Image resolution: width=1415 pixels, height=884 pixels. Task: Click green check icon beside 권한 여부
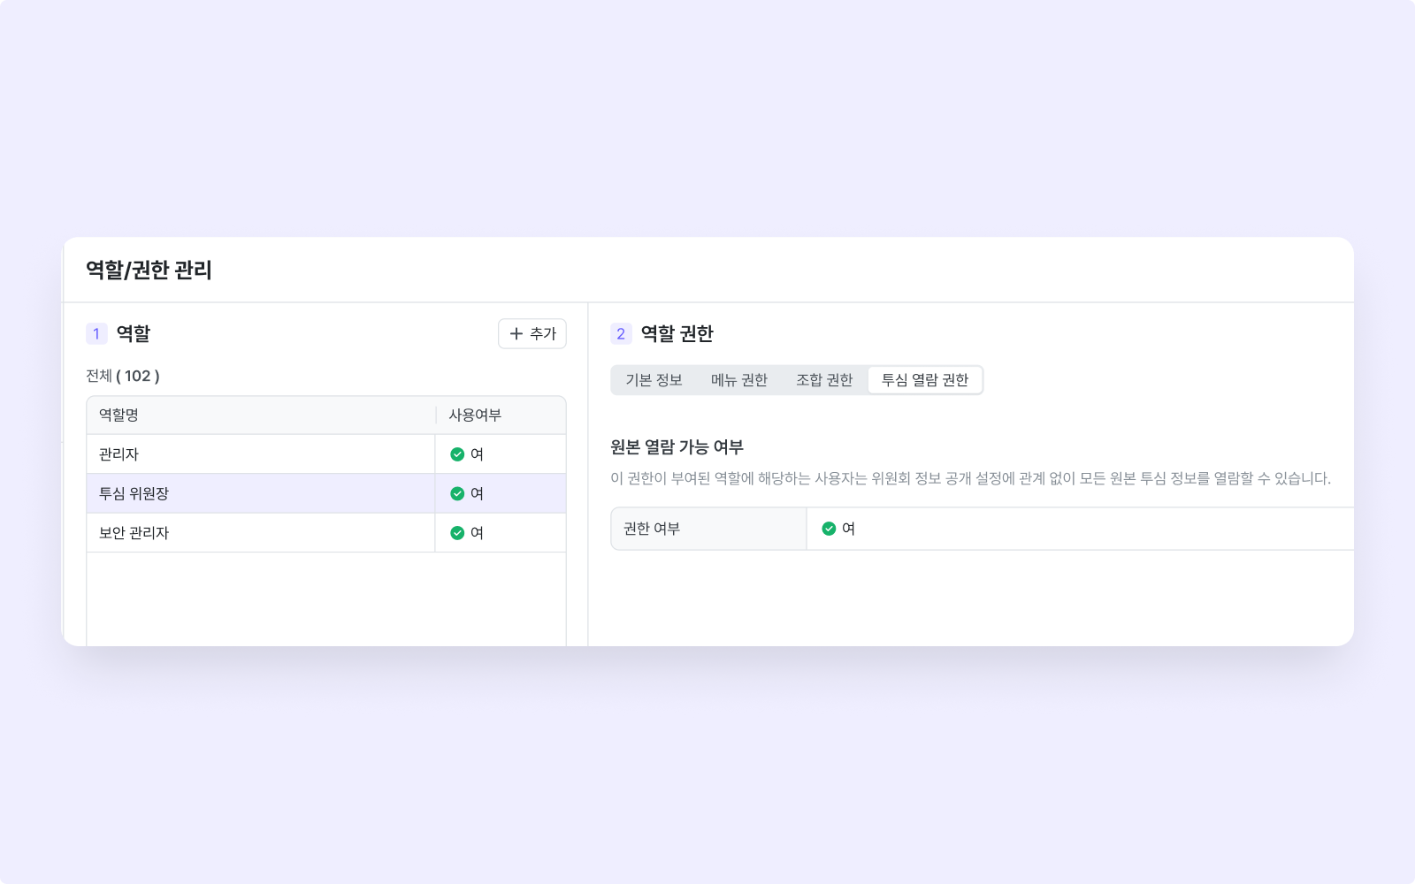pos(829,529)
